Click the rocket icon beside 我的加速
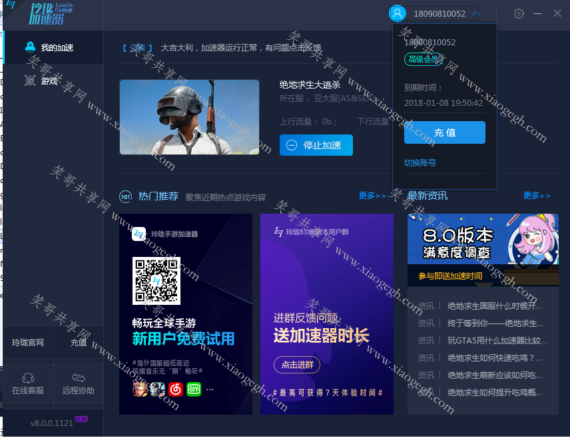The width and height of the screenshot is (570, 438). tap(30, 47)
